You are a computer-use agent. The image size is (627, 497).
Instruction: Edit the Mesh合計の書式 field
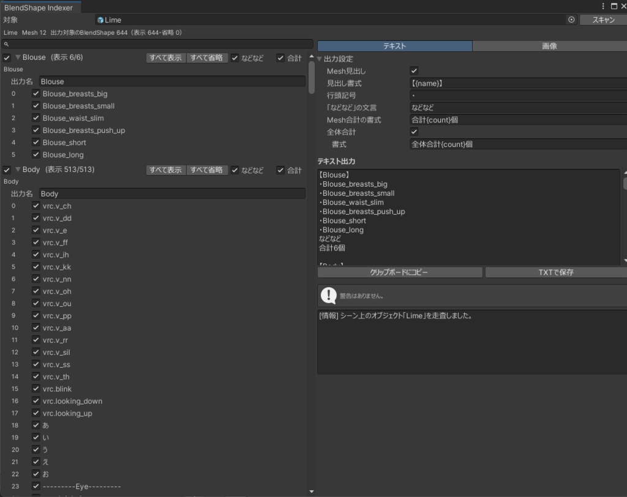coord(519,119)
